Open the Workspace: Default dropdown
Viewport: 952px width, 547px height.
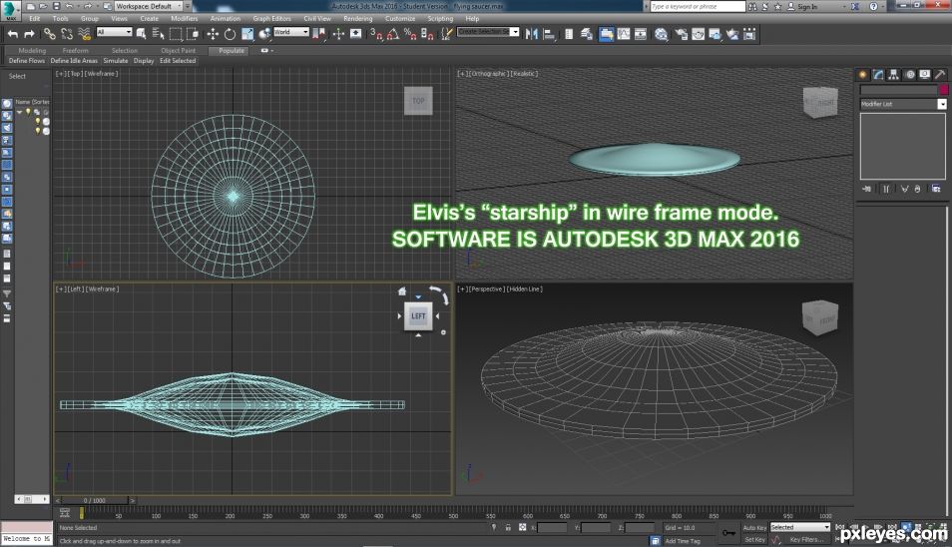[148, 6]
